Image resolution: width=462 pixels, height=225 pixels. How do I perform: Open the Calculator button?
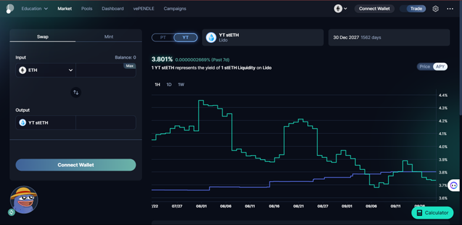click(x=432, y=213)
